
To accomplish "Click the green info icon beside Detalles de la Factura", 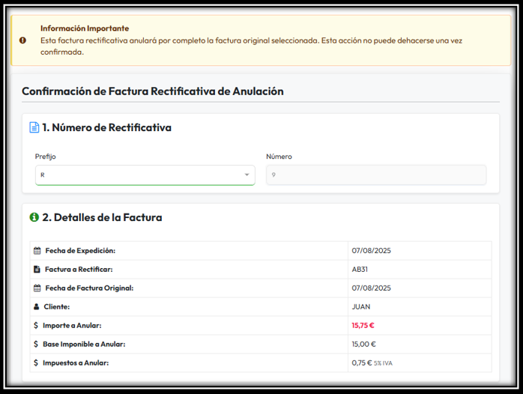I will point(34,218).
